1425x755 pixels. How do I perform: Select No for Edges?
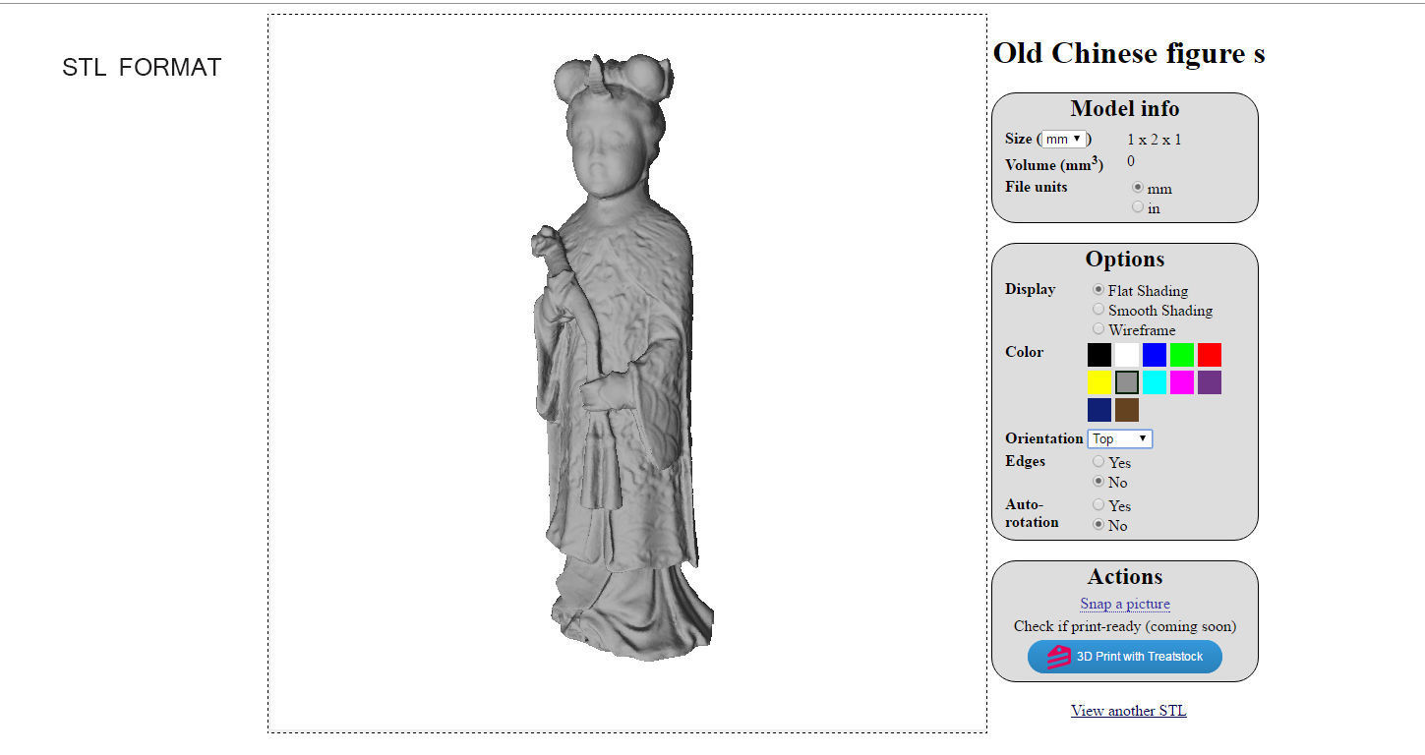pyautogui.click(x=1098, y=481)
